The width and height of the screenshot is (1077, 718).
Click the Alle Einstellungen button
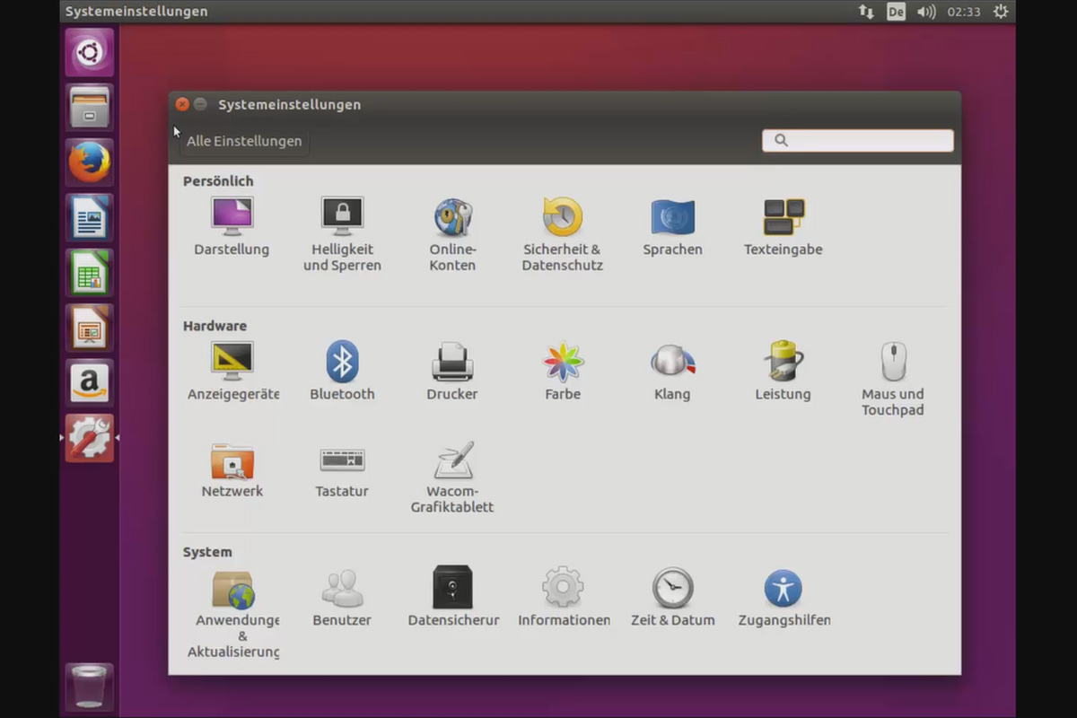tap(244, 141)
